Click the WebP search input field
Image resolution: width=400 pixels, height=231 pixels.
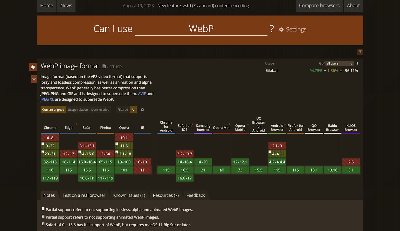201,29
